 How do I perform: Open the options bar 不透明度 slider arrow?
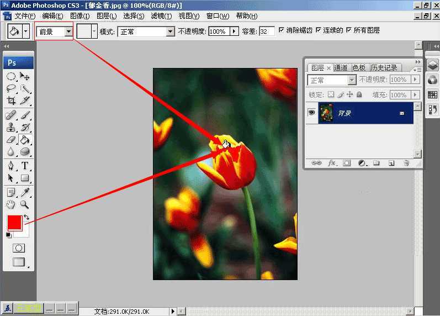(x=234, y=31)
